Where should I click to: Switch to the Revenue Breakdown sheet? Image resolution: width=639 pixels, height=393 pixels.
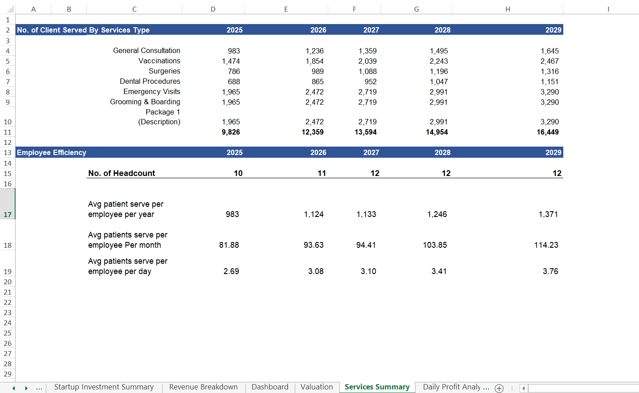click(x=203, y=387)
